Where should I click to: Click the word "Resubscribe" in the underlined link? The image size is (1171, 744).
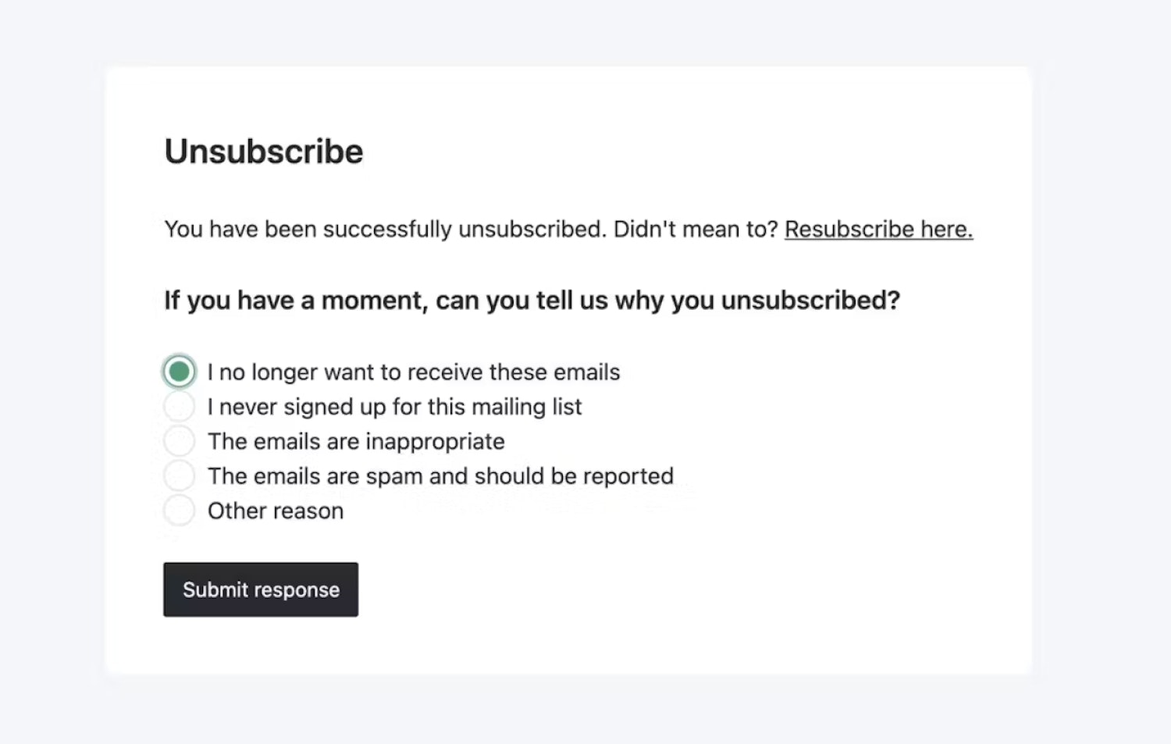(x=849, y=230)
